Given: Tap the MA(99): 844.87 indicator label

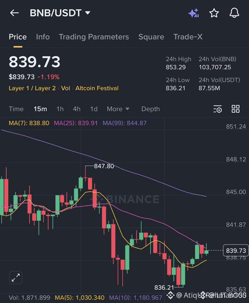Looking at the screenshot, I should [x=125, y=123].
